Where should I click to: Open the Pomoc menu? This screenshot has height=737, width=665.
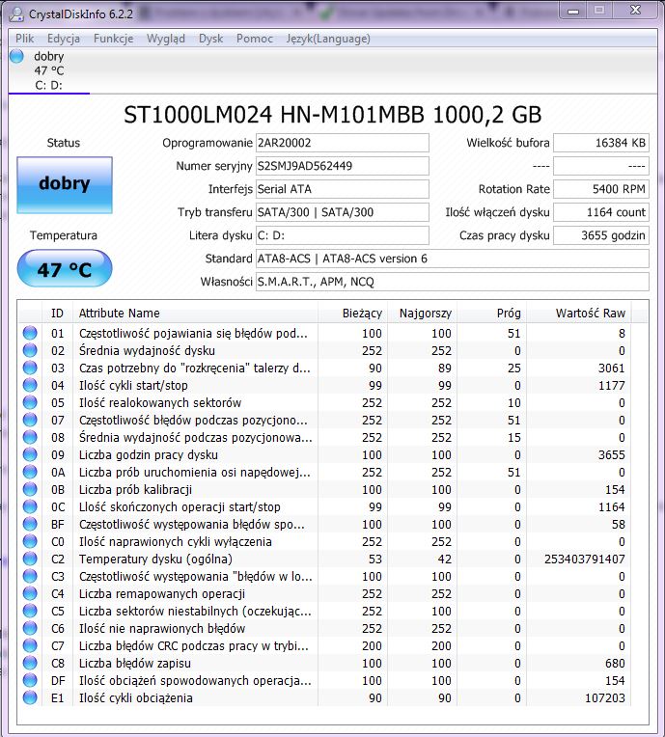(255, 39)
